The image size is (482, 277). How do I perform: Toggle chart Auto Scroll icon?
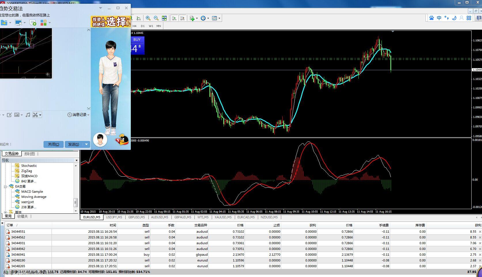point(174,18)
